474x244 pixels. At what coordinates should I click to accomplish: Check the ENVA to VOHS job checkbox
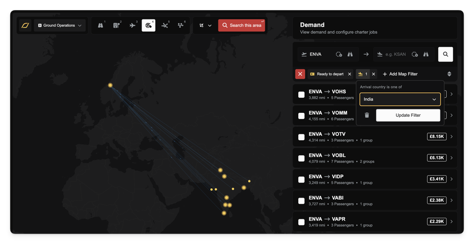(301, 94)
